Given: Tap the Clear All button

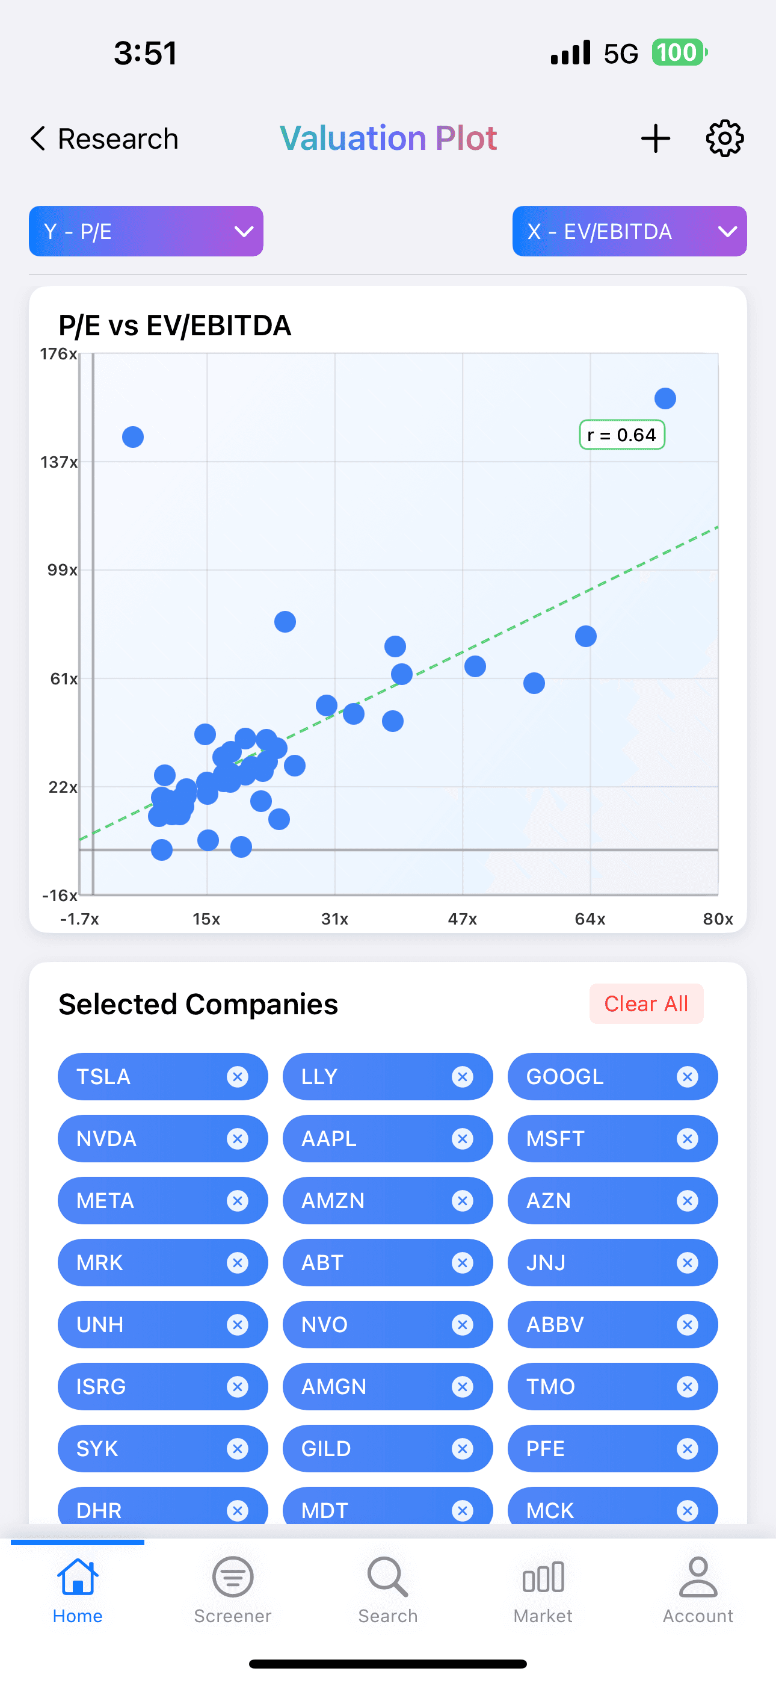Looking at the screenshot, I should click(646, 1003).
